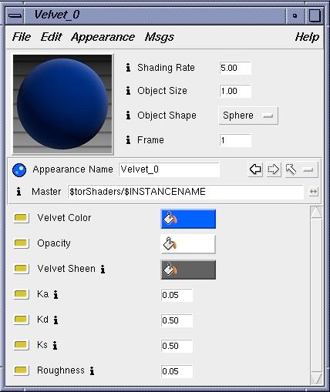Click the double-arrow icon beside the Master field
This screenshot has height=392, width=330.
point(313,192)
